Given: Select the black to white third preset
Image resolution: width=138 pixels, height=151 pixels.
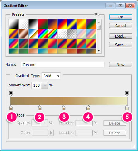Looking at the screenshot, I should [33, 24].
